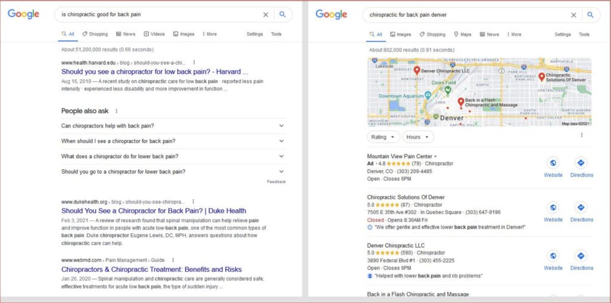Open Duke Health back pain article link
611x303 pixels.
[153, 211]
